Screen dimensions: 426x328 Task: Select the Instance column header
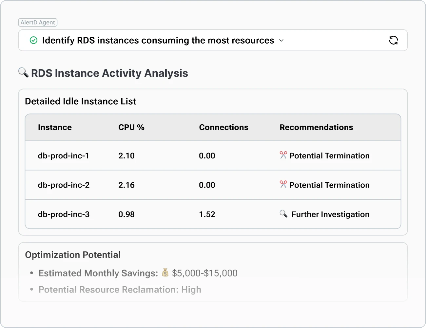click(x=55, y=127)
